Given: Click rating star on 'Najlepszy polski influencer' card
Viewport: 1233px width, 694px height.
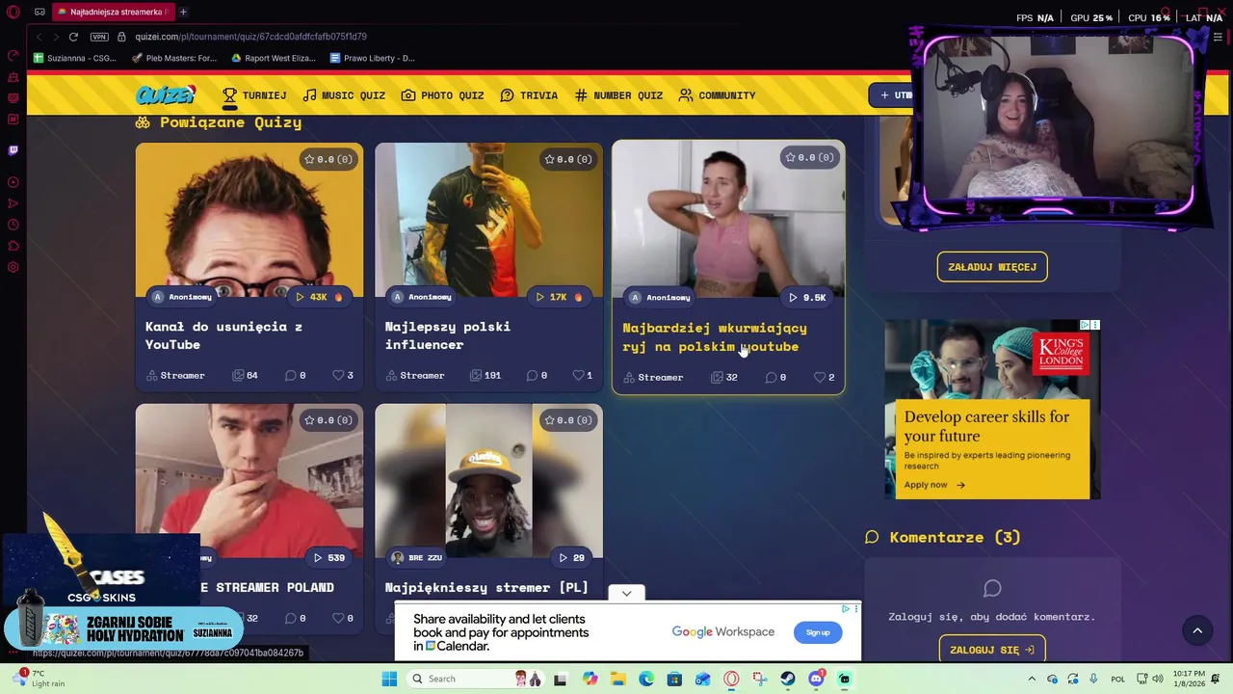Looking at the screenshot, I should [549, 159].
